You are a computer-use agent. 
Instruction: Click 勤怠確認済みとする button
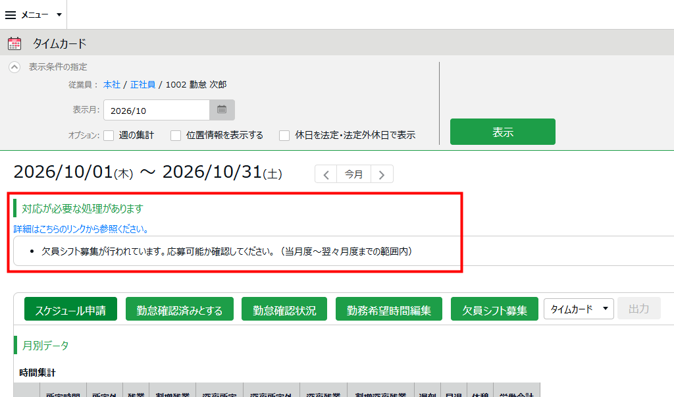[180, 309]
